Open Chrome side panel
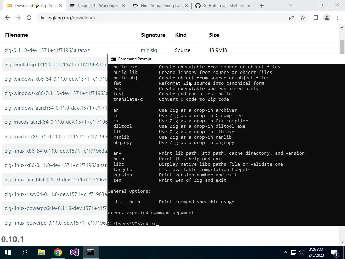This screenshot has width=345, height=259. coord(316,18)
